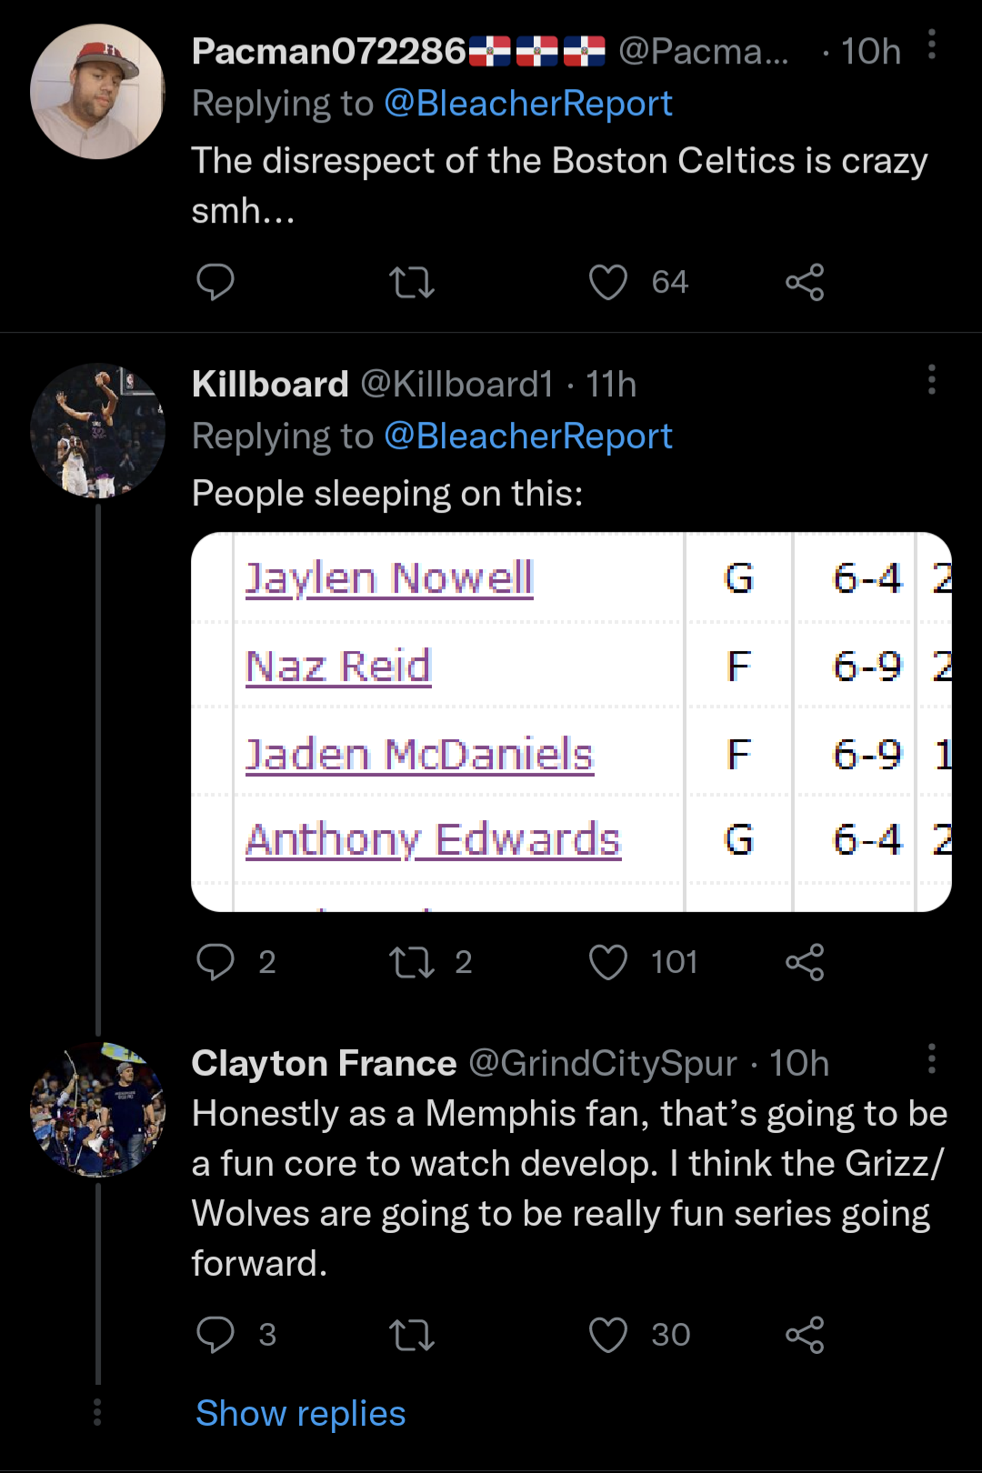Screen dimensions: 982x1473
Task: Expand thread with Show replies
Action: tap(301, 1414)
